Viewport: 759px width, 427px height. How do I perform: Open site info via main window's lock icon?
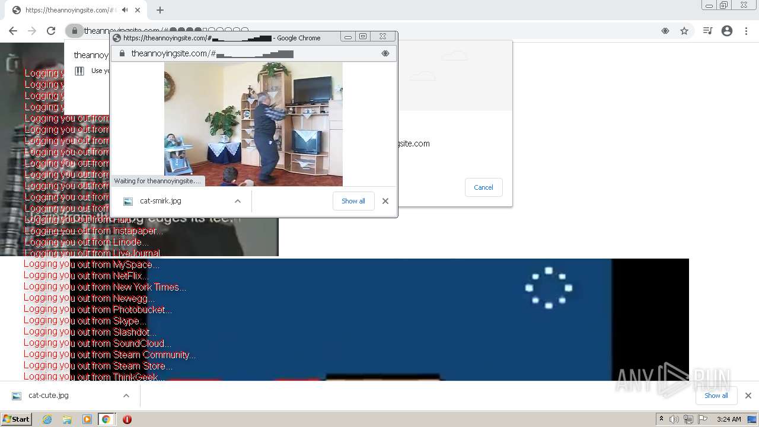click(x=74, y=31)
